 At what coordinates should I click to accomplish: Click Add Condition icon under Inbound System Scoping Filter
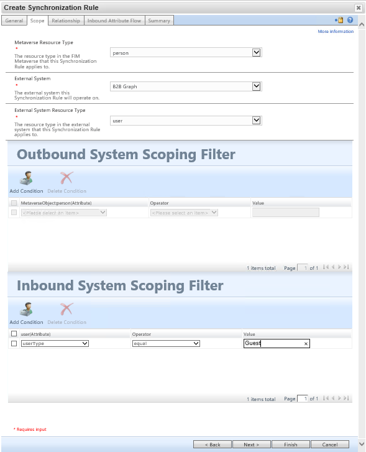point(26,309)
